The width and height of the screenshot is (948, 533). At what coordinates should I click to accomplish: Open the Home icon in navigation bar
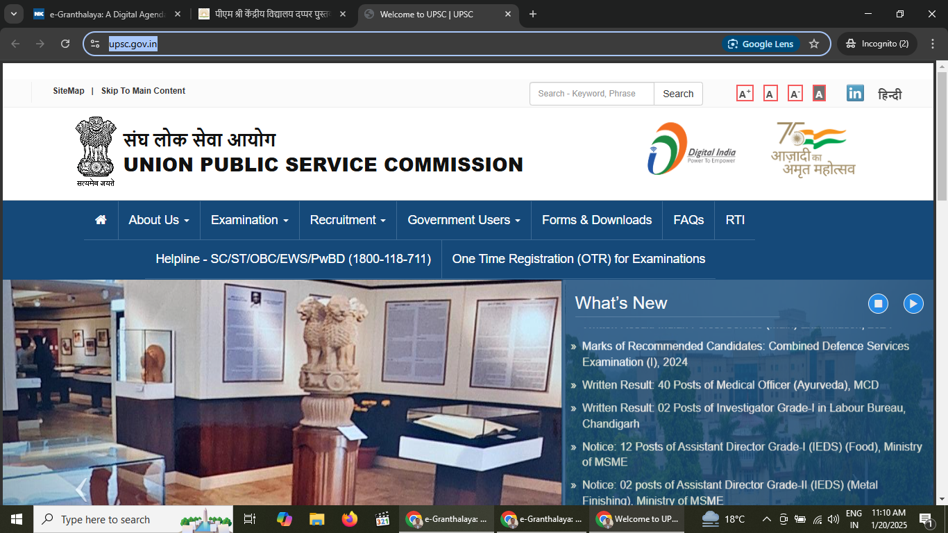pos(101,220)
